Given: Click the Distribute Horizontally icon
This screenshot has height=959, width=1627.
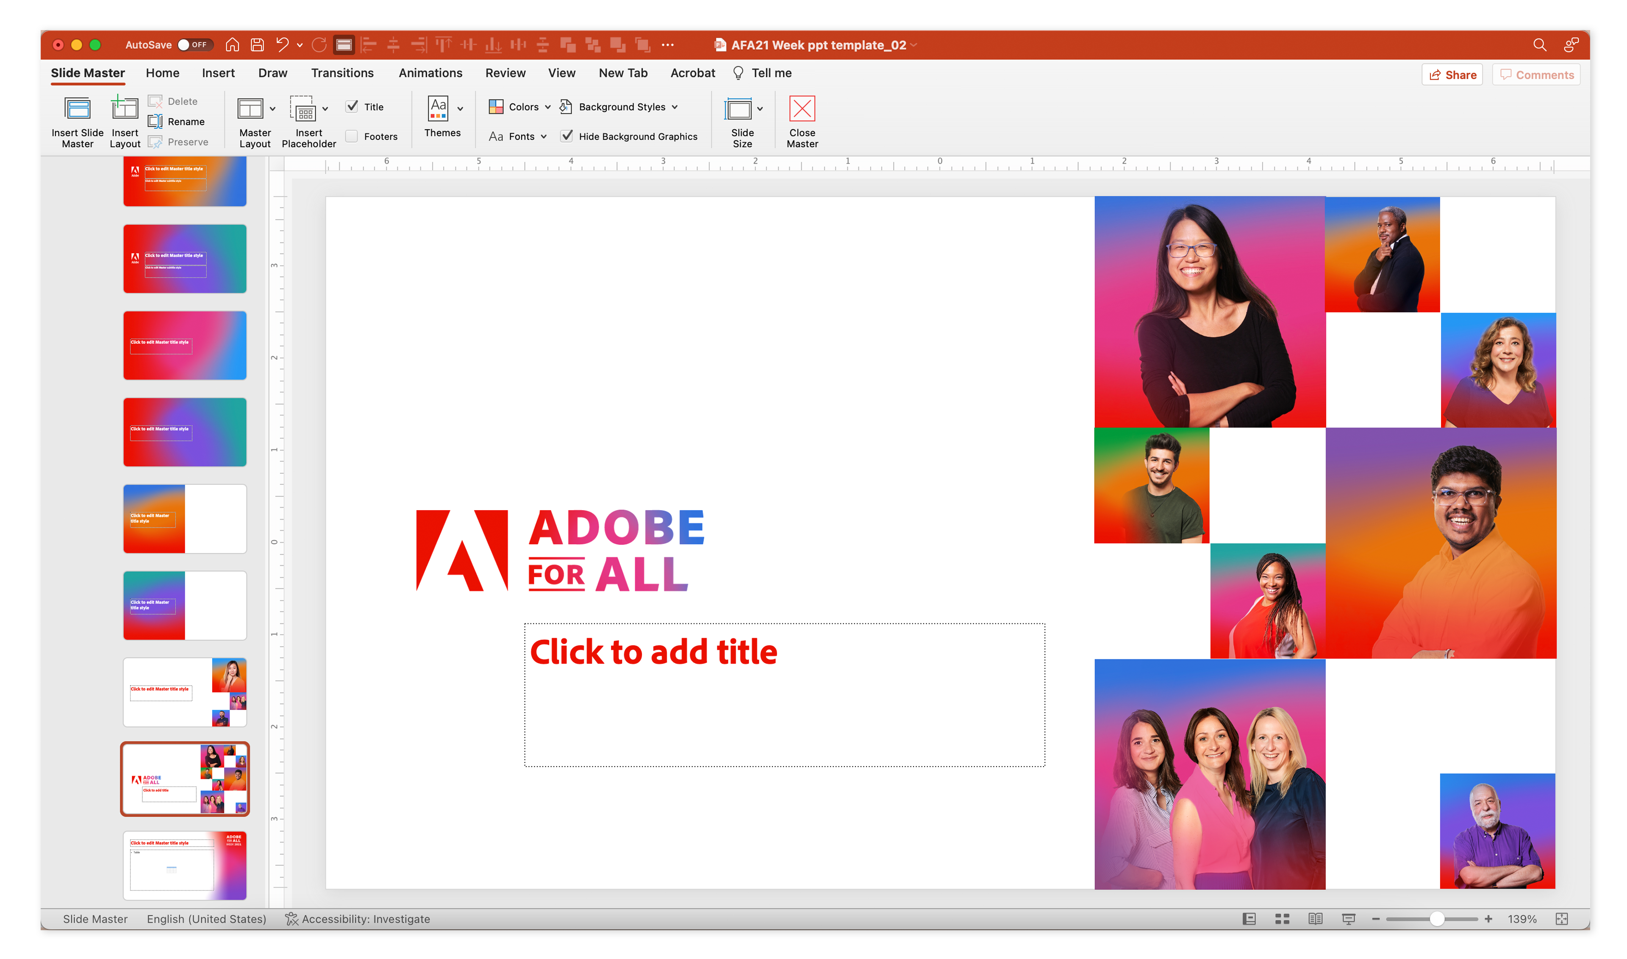Looking at the screenshot, I should 518,44.
